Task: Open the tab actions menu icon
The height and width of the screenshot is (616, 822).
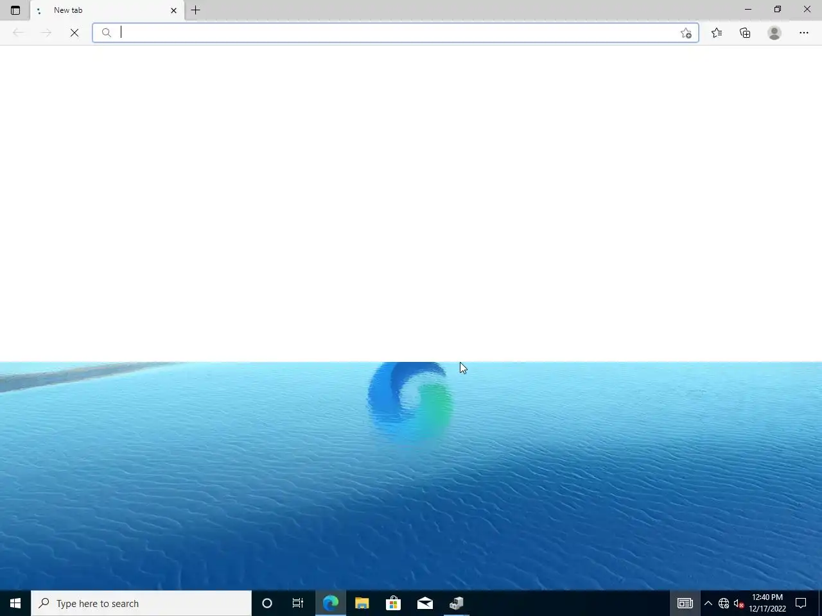Action: [15, 10]
